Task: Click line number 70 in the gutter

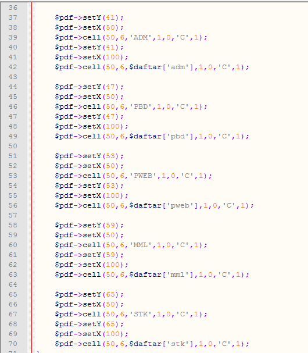Action: click(x=13, y=344)
